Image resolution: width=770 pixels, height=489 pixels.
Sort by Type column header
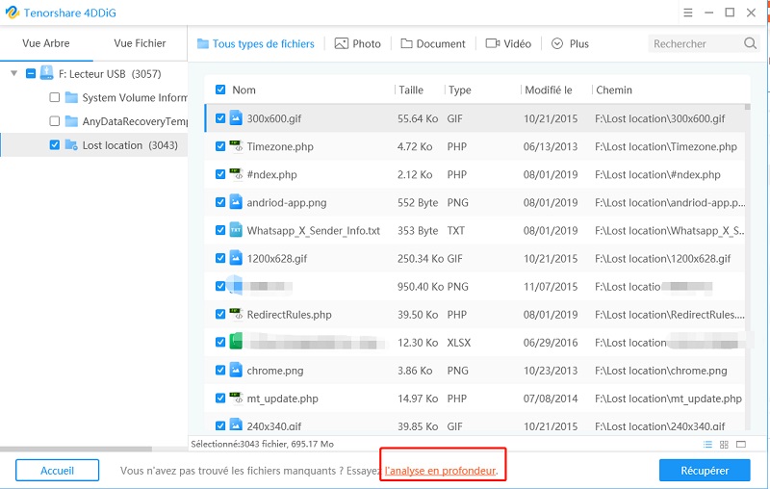click(x=460, y=90)
